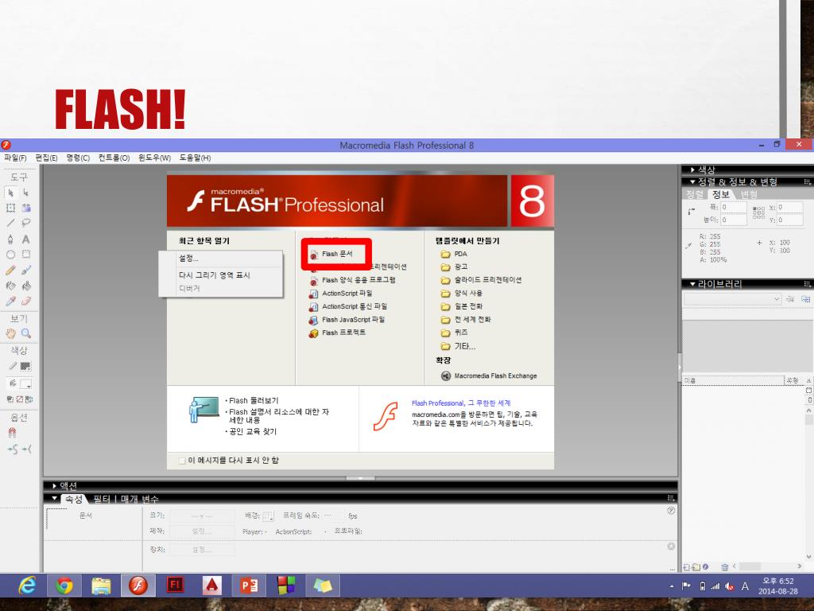Select the Rectangle tool

(x=26, y=255)
